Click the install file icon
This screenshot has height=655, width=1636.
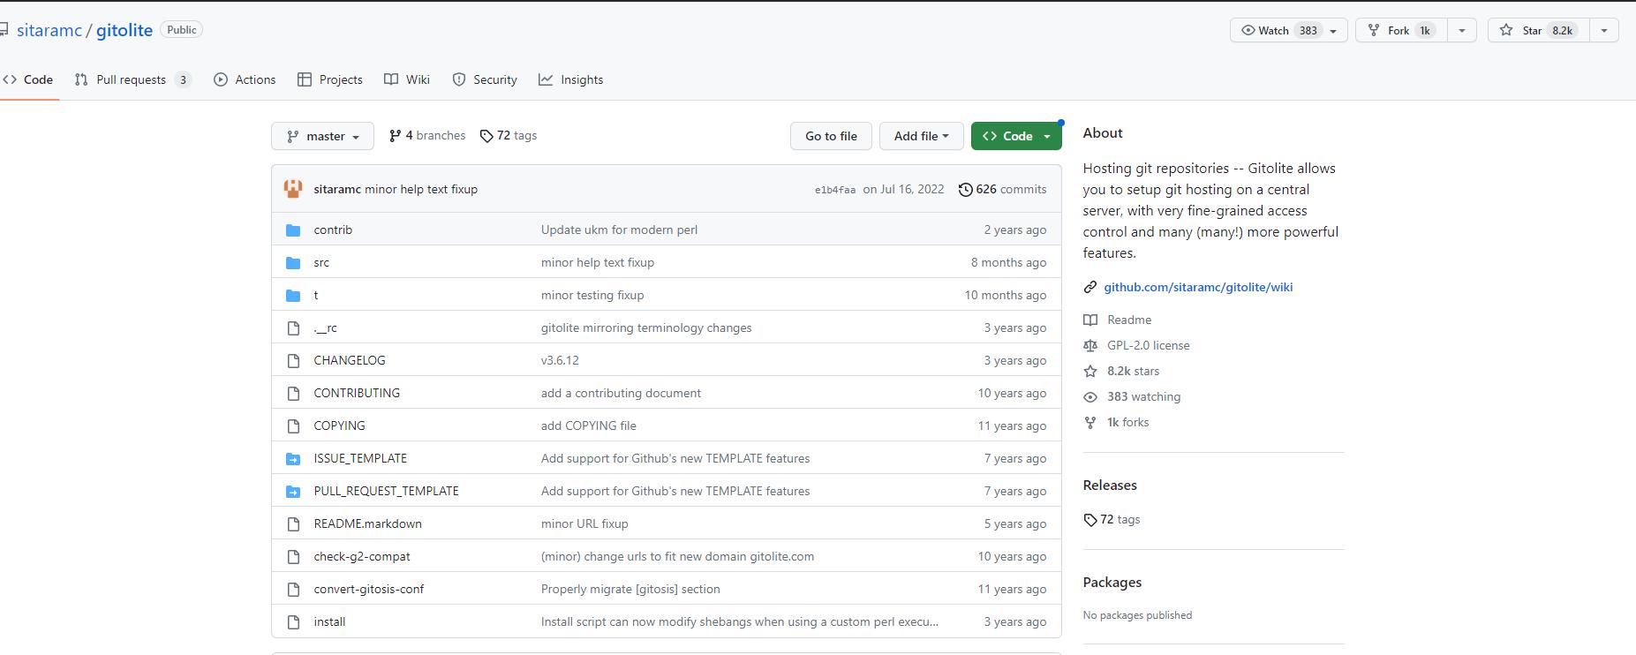(293, 622)
